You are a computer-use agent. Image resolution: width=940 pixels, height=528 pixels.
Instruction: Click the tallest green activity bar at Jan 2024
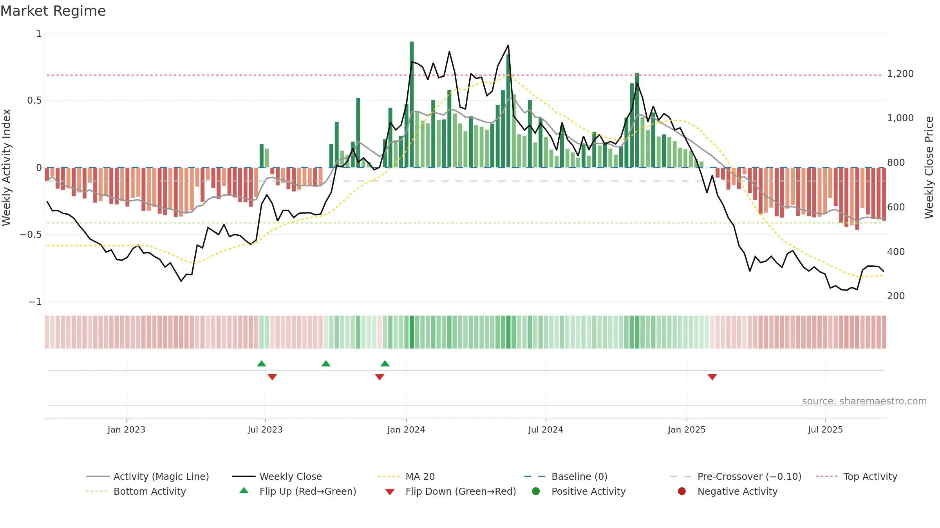click(412, 104)
